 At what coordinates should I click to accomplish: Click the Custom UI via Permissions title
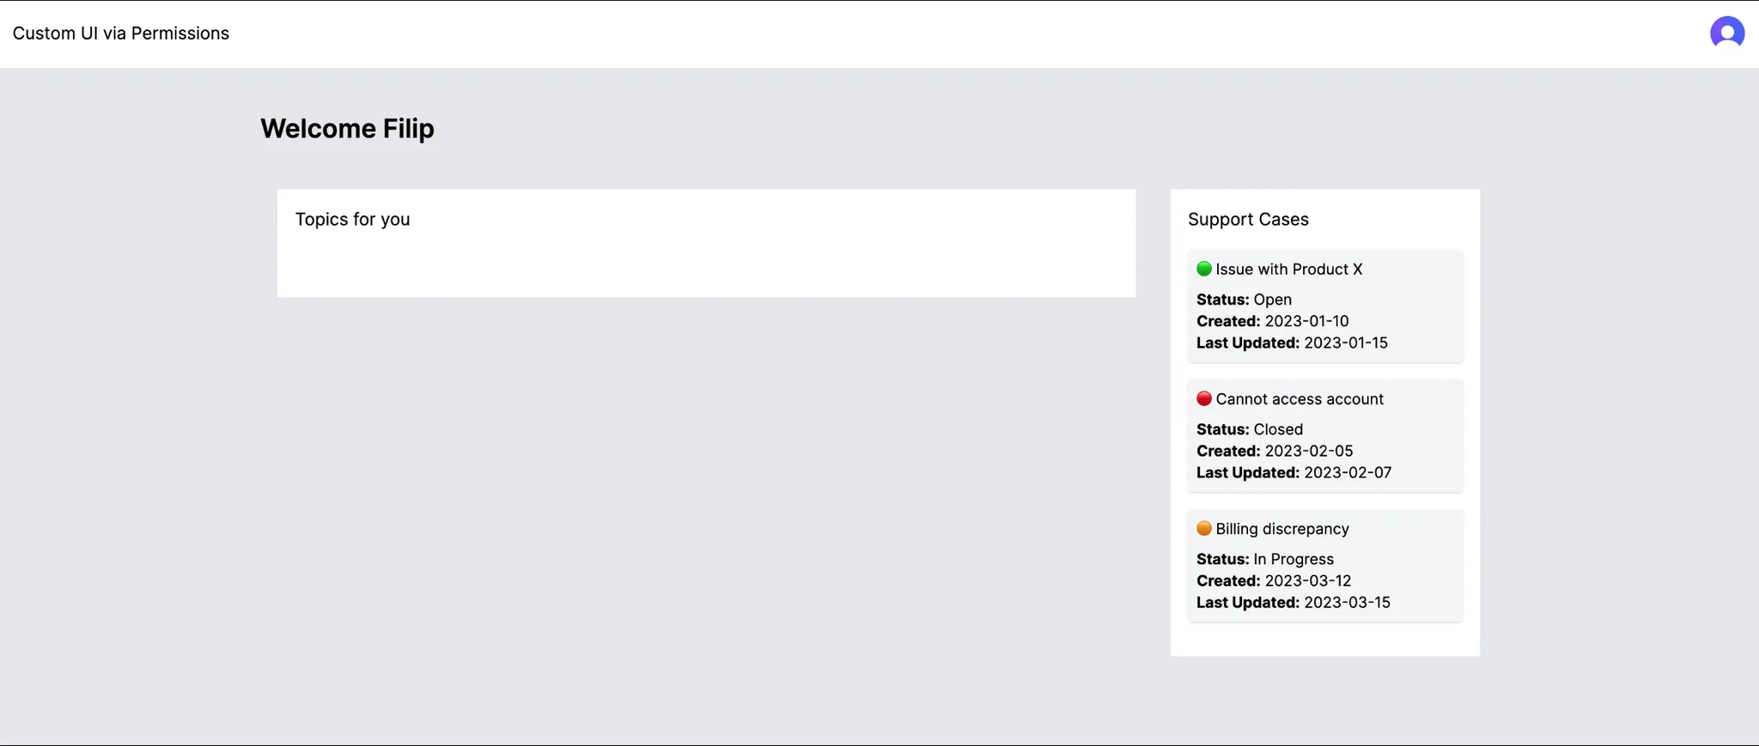point(121,33)
